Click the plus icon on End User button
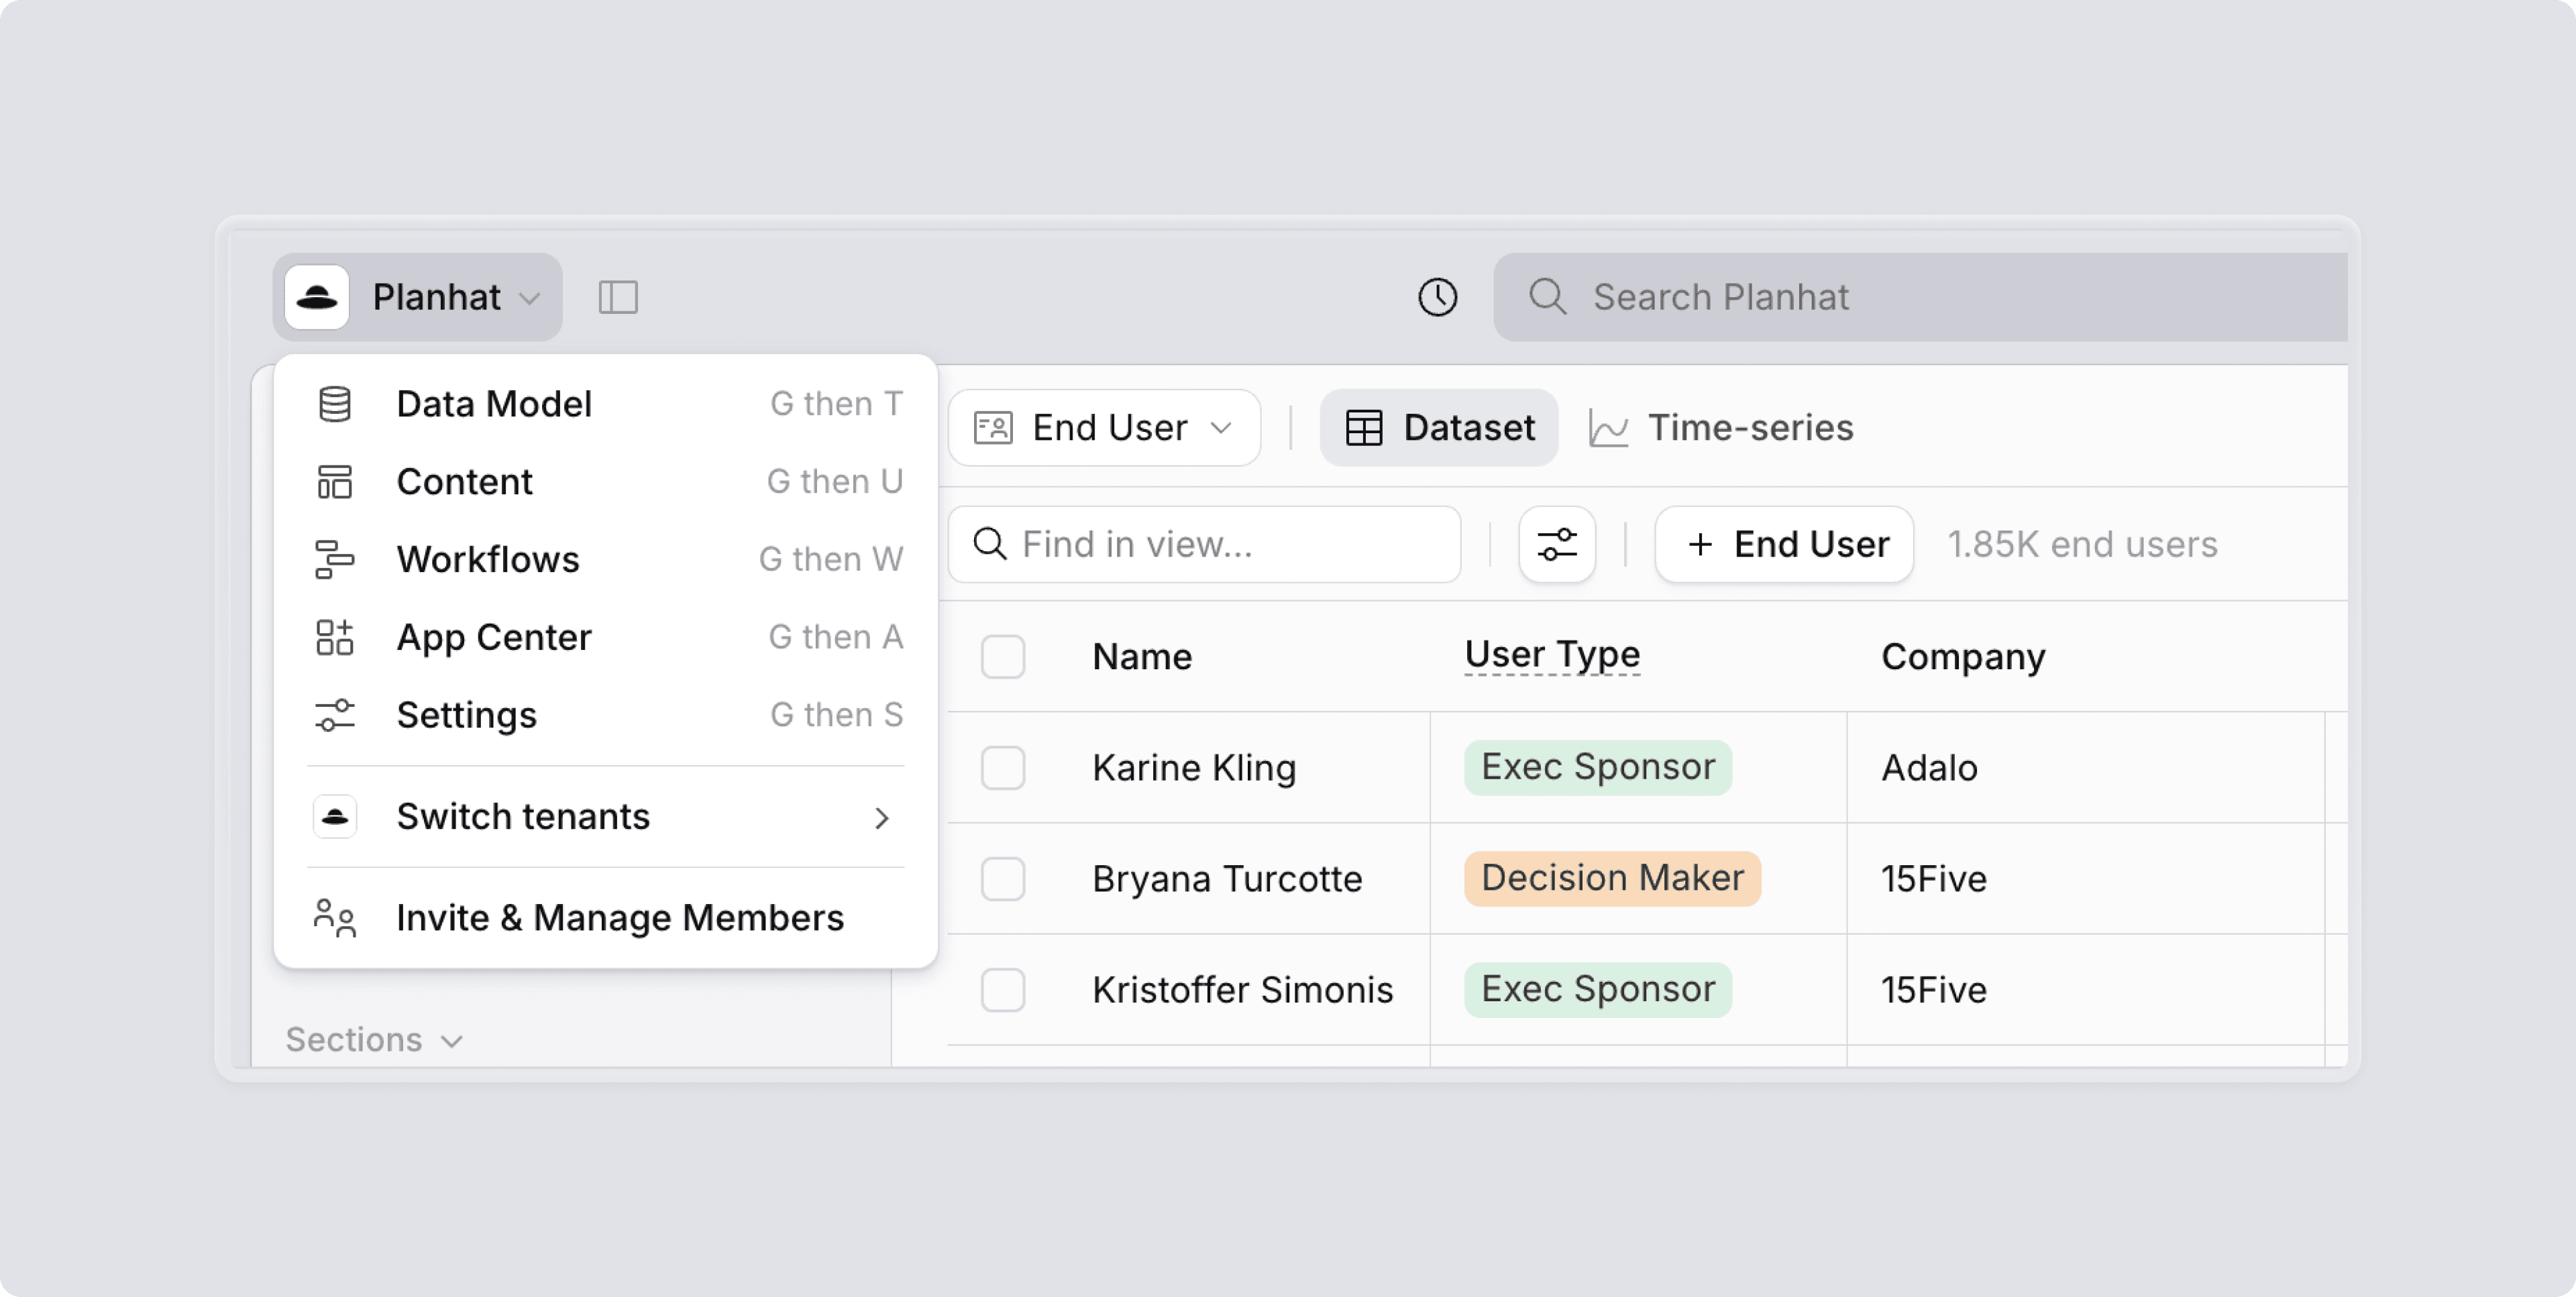Viewport: 2576px width, 1297px height. [x=1700, y=545]
